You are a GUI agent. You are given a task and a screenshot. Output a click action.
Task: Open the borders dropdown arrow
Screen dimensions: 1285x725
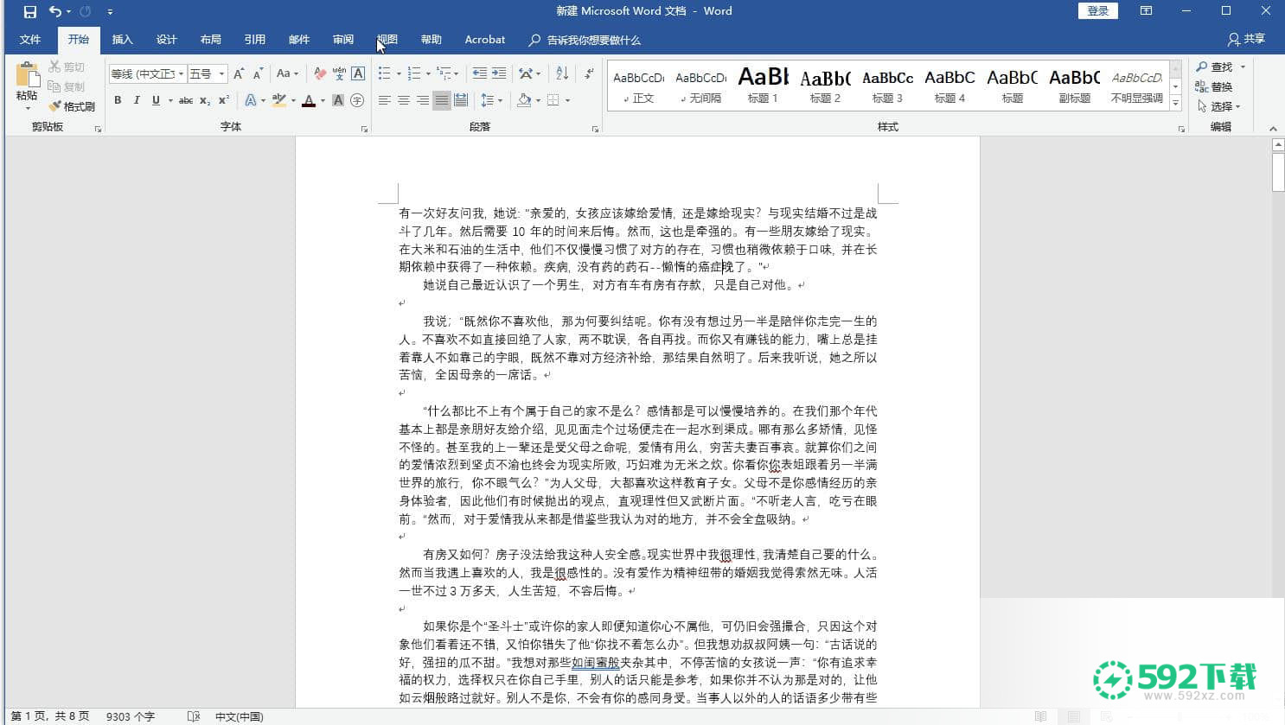point(567,100)
